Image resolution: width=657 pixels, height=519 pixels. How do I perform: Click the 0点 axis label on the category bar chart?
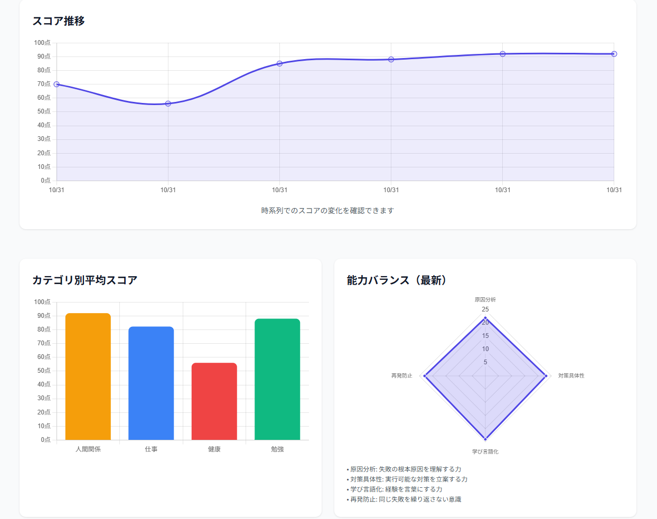[x=46, y=440]
